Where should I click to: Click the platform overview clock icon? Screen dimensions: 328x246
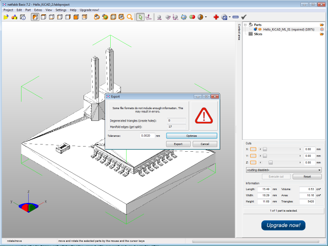[x=23, y=17]
